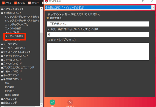The height and width of the screenshot is (107, 156).
Task: Minimize the コマンドの追加 window
Action: click(135, 1)
